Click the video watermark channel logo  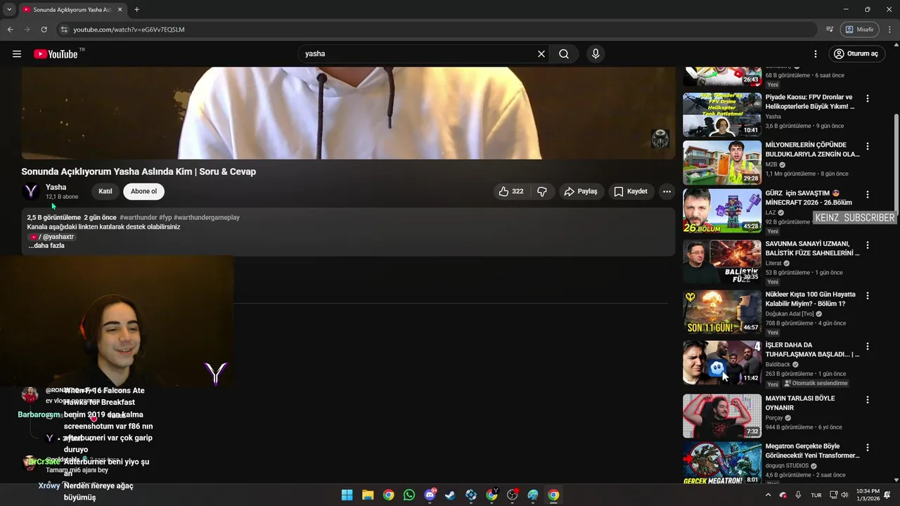coord(660,138)
